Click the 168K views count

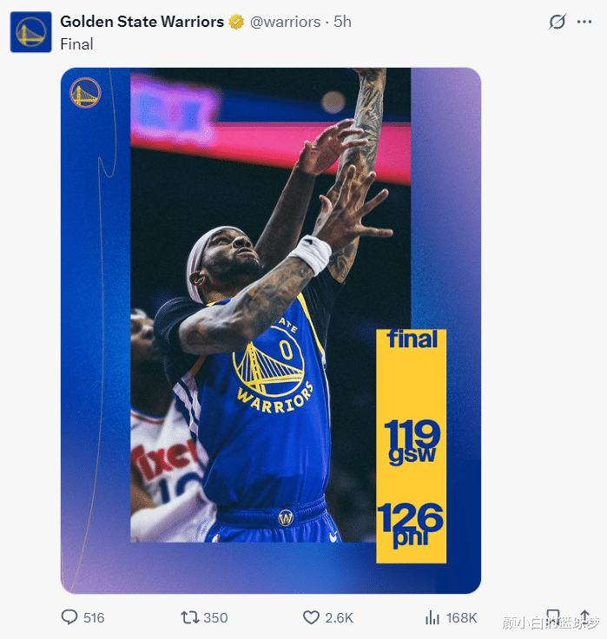point(461,617)
